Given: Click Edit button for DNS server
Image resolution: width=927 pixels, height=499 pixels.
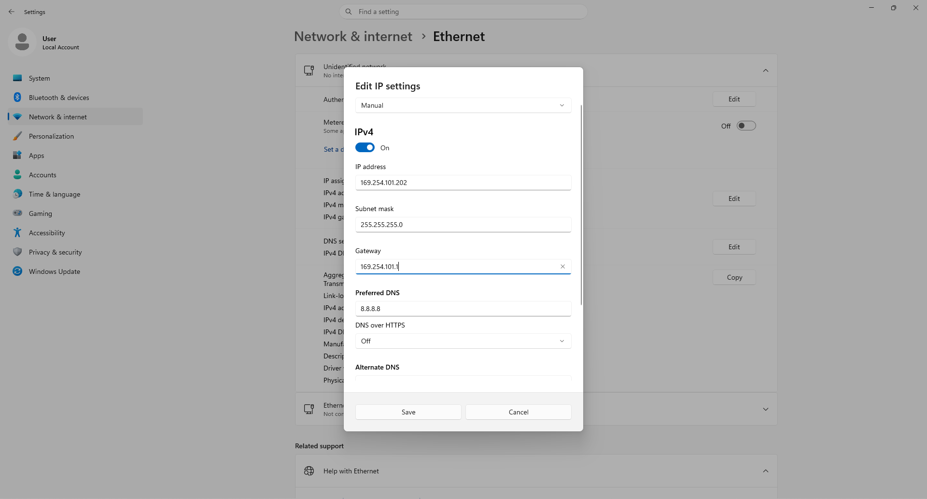Looking at the screenshot, I should coord(734,247).
